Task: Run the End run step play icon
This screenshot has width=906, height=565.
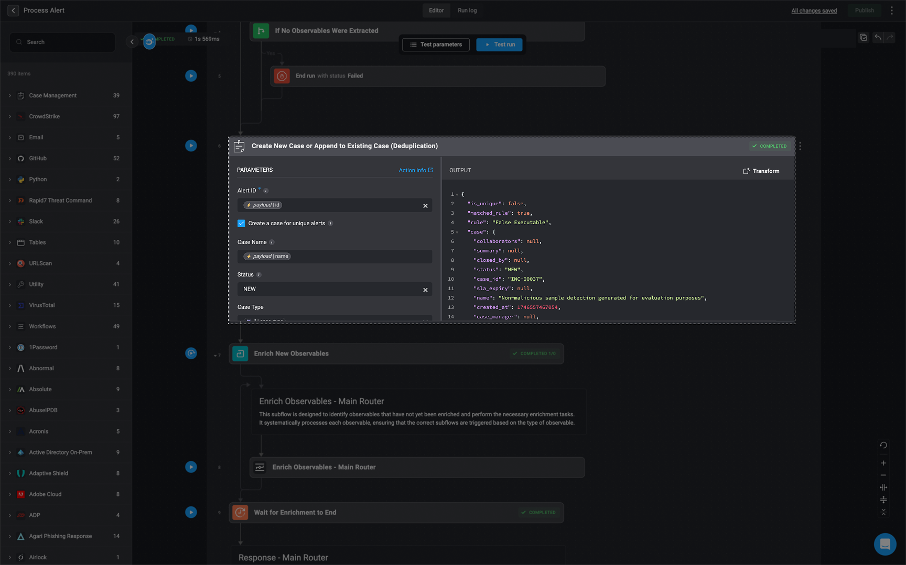Action: coord(191,76)
